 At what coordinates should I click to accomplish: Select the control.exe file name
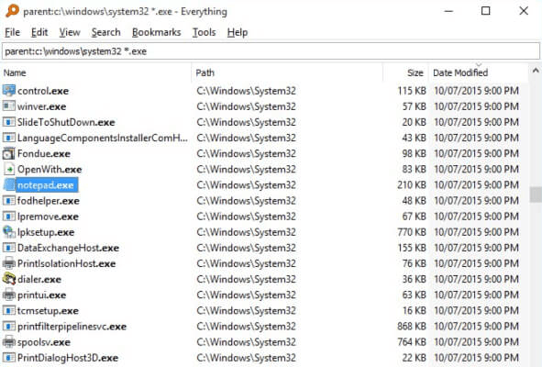tap(43, 91)
